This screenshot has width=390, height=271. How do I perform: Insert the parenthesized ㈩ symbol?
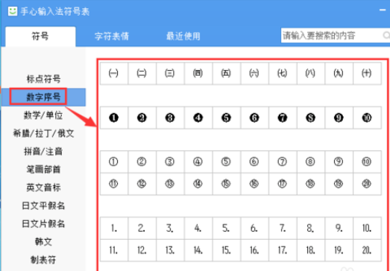click(x=367, y=74)
